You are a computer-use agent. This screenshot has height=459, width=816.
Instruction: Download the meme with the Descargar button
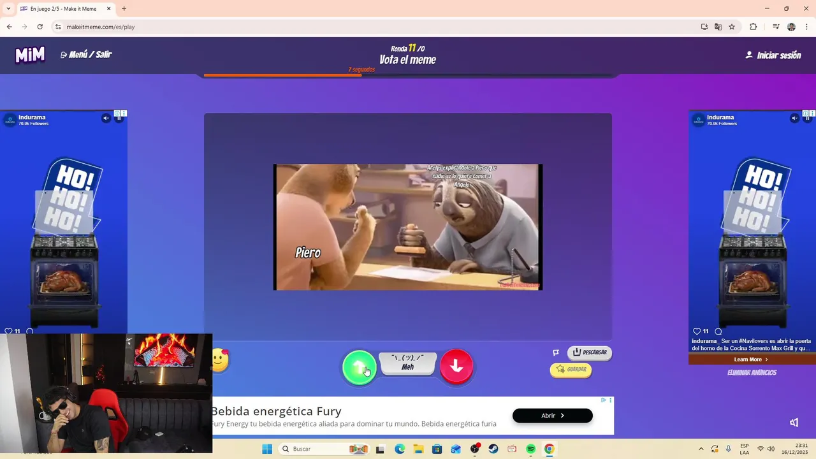tap(590, 353)
